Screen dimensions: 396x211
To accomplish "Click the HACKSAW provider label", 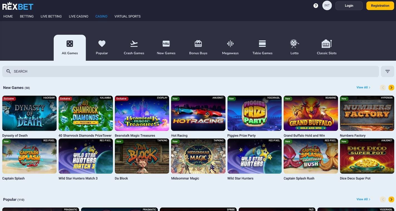I will 49,98.
